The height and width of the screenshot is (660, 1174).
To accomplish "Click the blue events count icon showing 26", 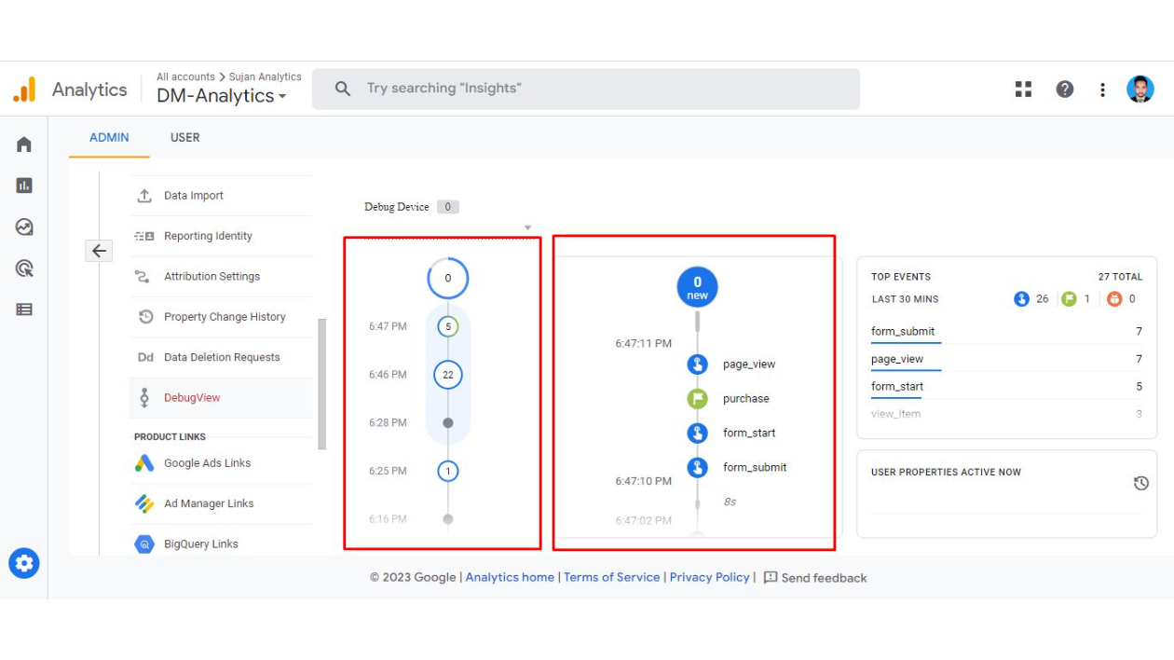I will [x=1021, y=299].
